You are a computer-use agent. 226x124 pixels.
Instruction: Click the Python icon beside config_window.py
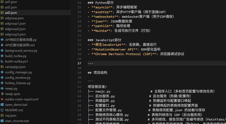tap(2, 78)
